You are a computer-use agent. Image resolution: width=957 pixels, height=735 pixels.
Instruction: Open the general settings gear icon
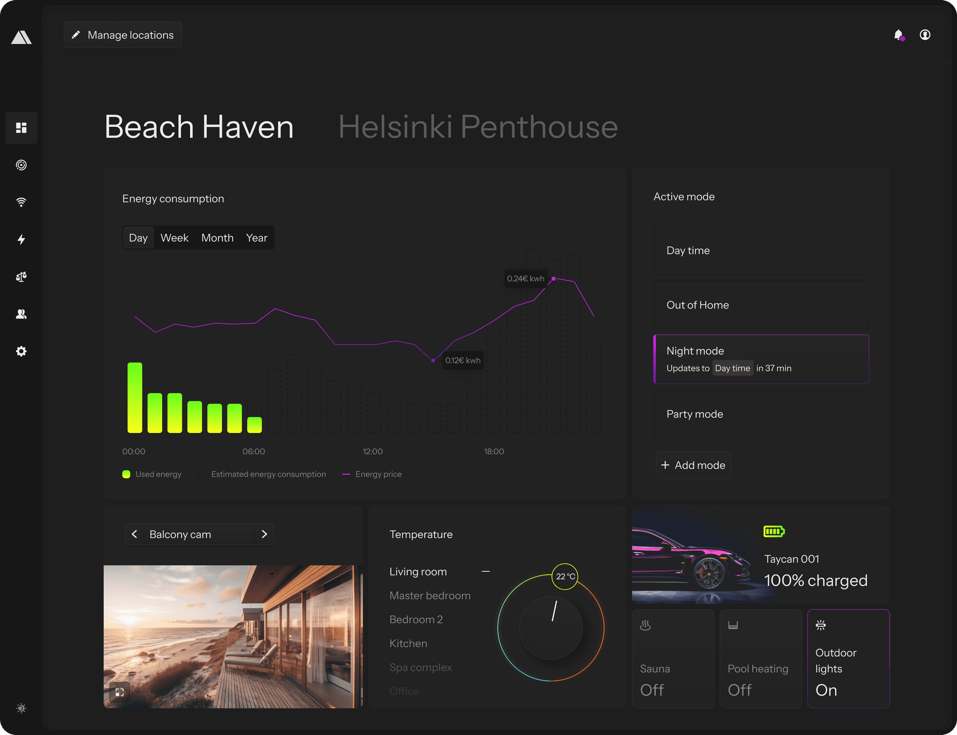pyautogui.click(x=21, y=352)
